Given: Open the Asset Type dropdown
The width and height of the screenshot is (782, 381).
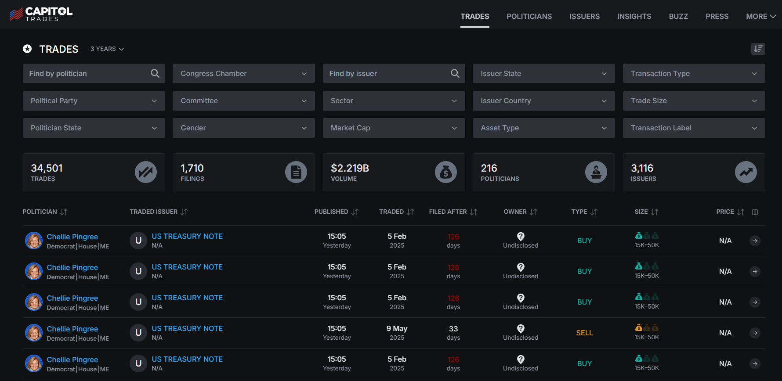Looking at the screenshot, I should 544,128.
